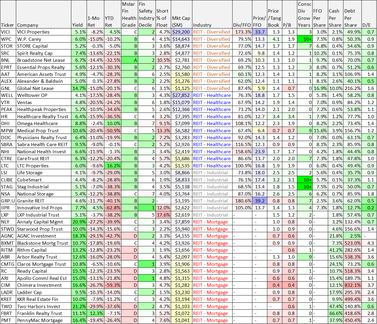The width and height of the screenshot is (377, 324).
Task: Click Blackstone Mortg Trust debt 523.0%
Action: (x=352, y=243)
